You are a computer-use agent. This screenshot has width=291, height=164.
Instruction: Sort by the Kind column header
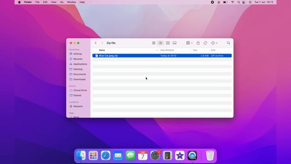point(213,50)
